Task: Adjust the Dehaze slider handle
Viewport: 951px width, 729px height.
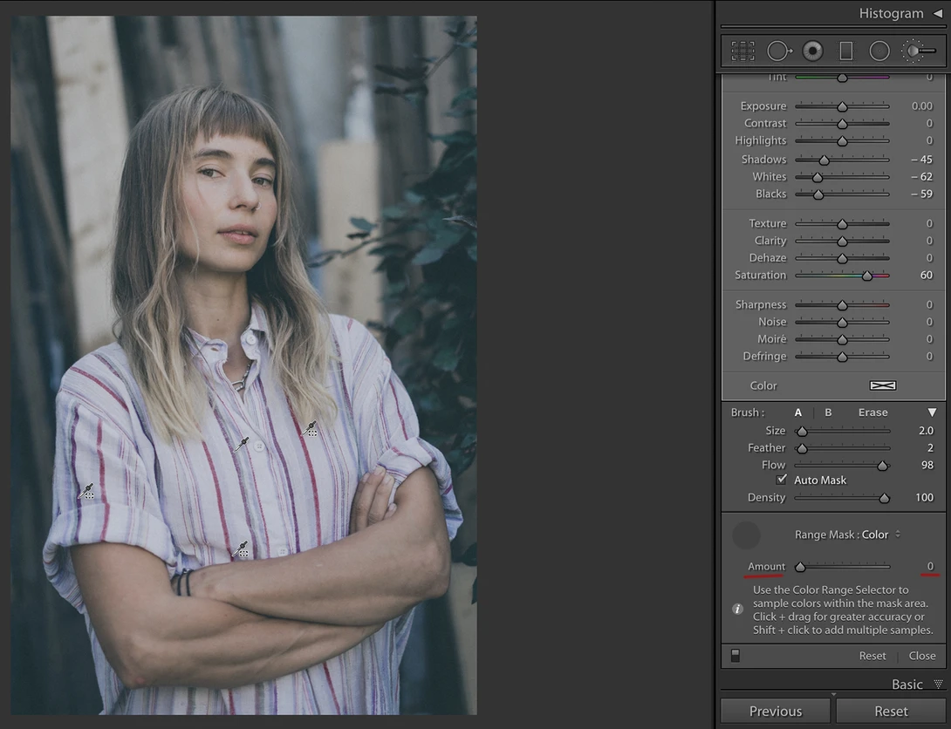Action: click(x=842, y=259)
